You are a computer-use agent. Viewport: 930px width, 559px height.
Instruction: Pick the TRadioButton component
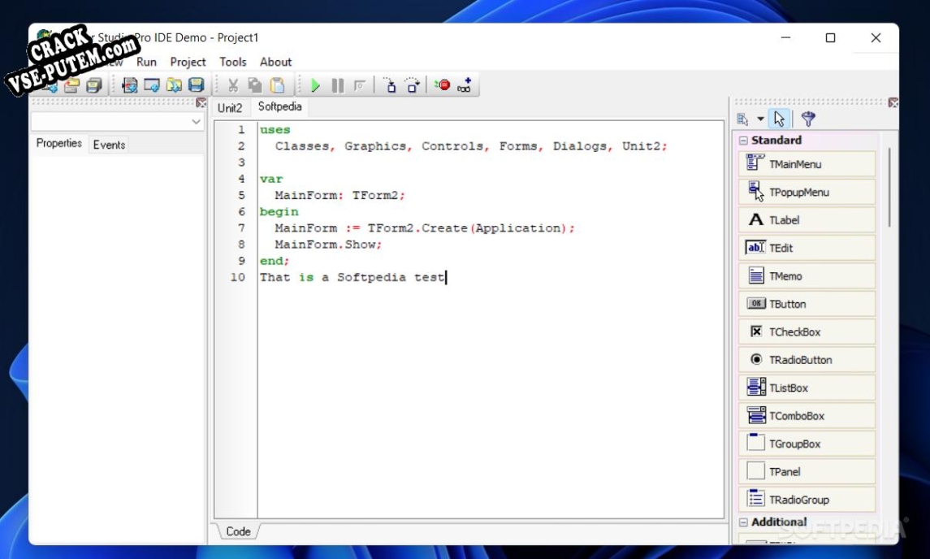(807, 359)
